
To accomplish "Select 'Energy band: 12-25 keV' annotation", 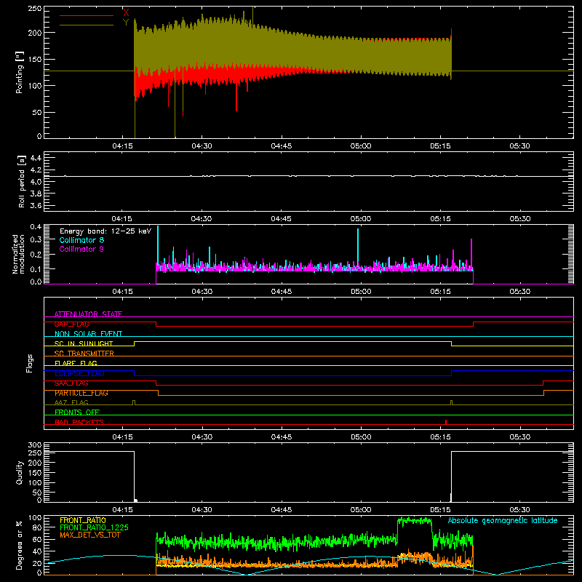I will 105,231.
